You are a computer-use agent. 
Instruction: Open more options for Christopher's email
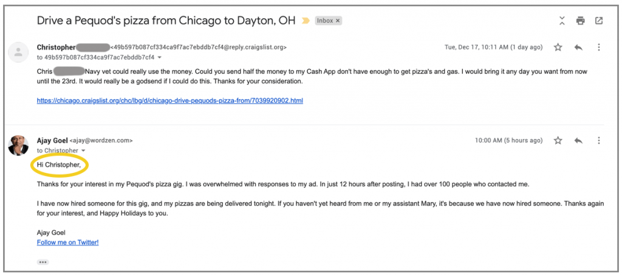tap(599, 47)
